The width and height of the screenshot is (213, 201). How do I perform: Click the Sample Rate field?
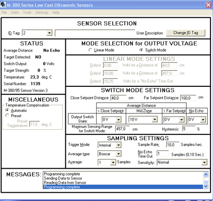(x=173, y=145)
